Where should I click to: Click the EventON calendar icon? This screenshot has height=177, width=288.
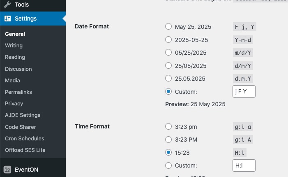point(7,170)
